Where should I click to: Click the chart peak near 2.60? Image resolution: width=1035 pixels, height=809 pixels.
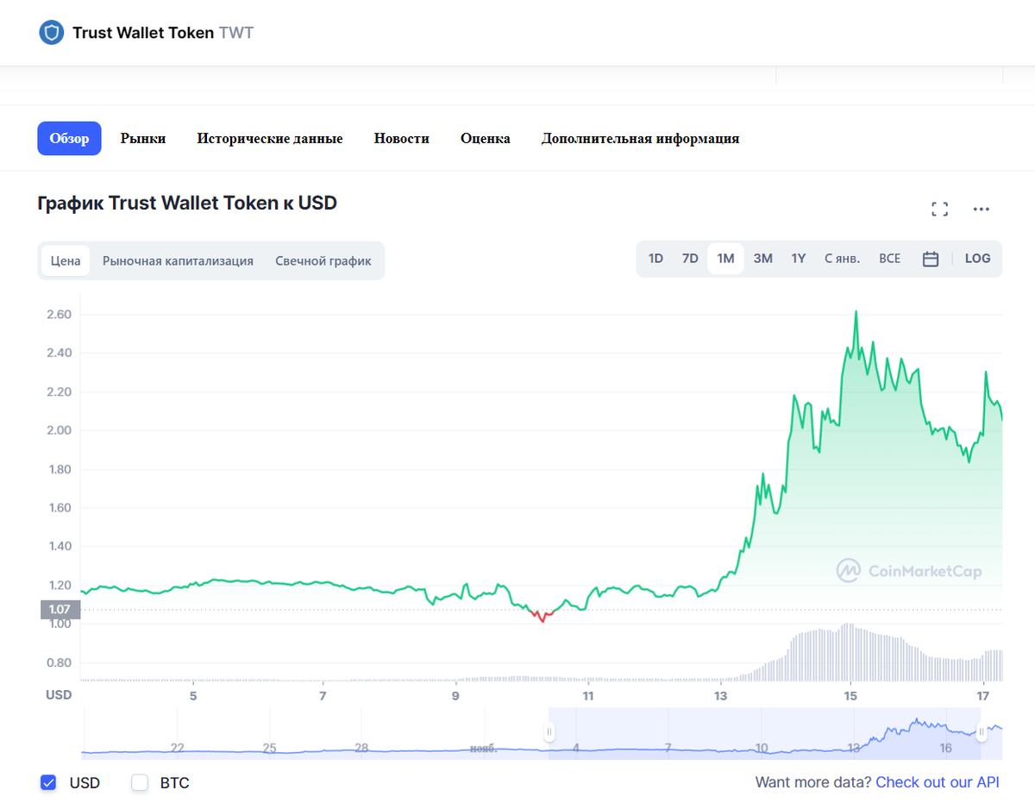tap(856, 312)
